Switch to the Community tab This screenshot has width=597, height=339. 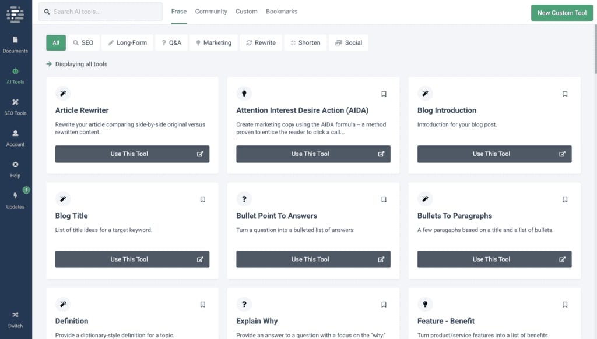[211, 12]
